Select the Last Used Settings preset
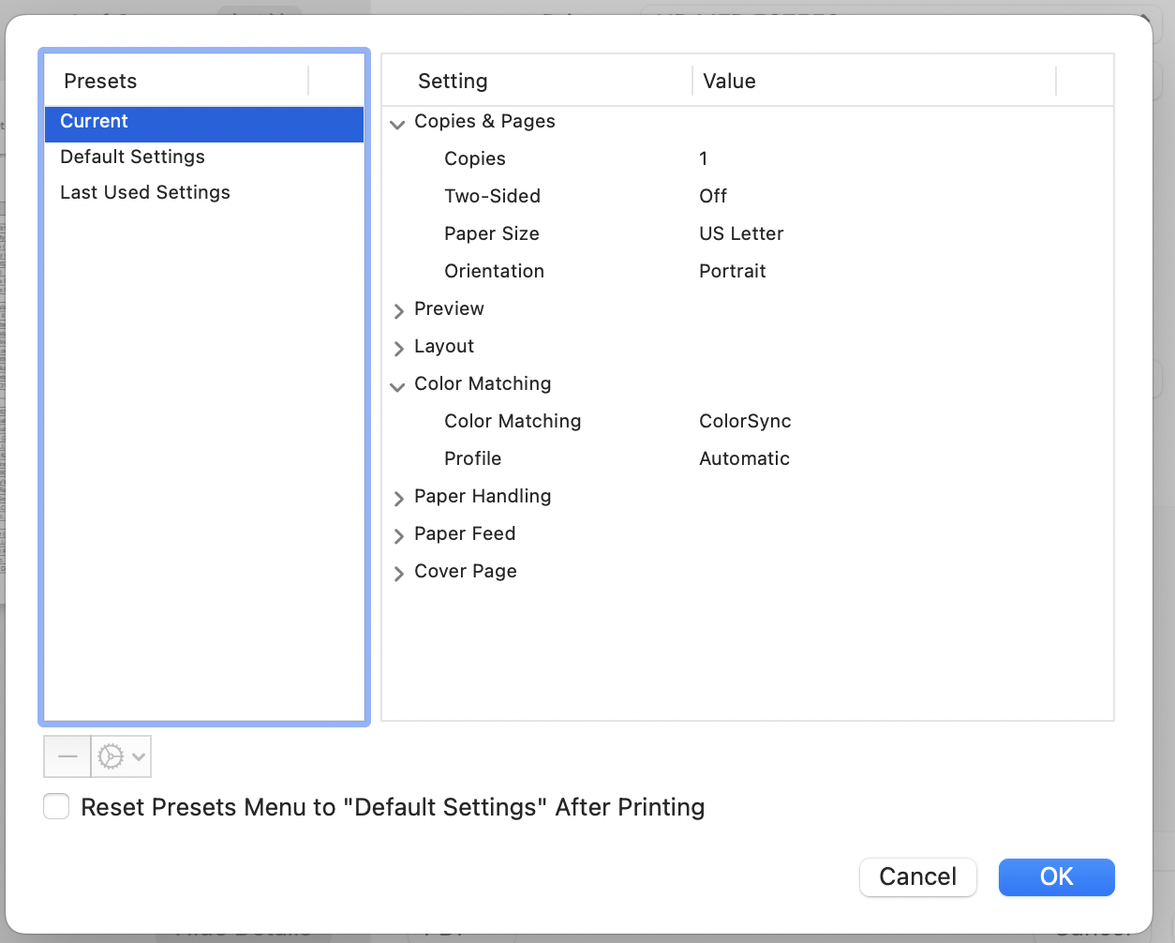 tap(145, 193)
